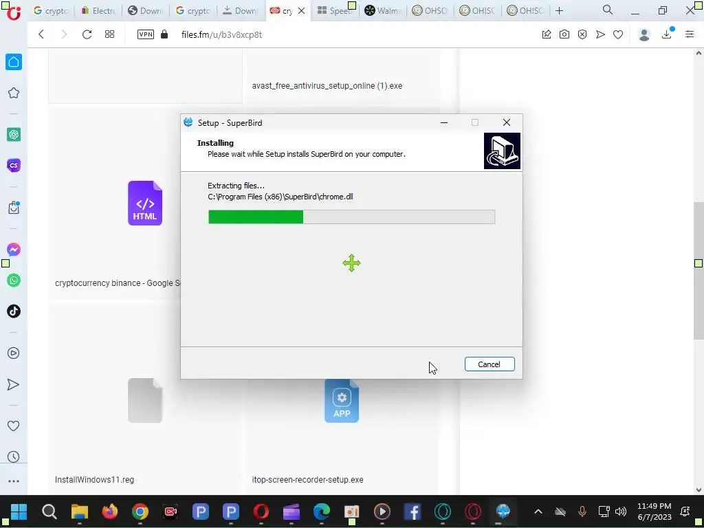Open sidebar history clock icon
Viewport: 704px width, 528px height.
(14, 457)
